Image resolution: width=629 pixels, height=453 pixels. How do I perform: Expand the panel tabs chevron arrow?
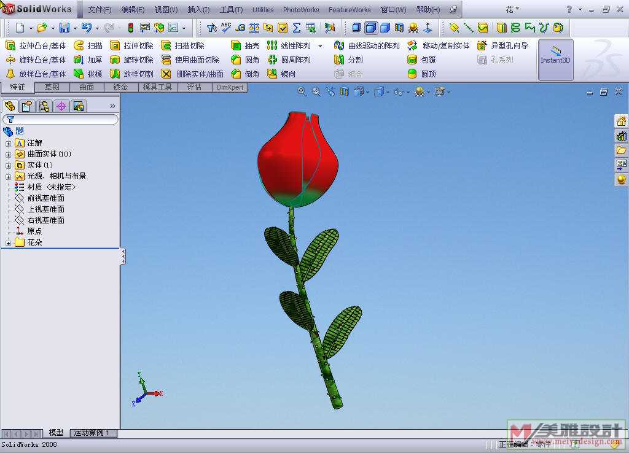point(112,106)
